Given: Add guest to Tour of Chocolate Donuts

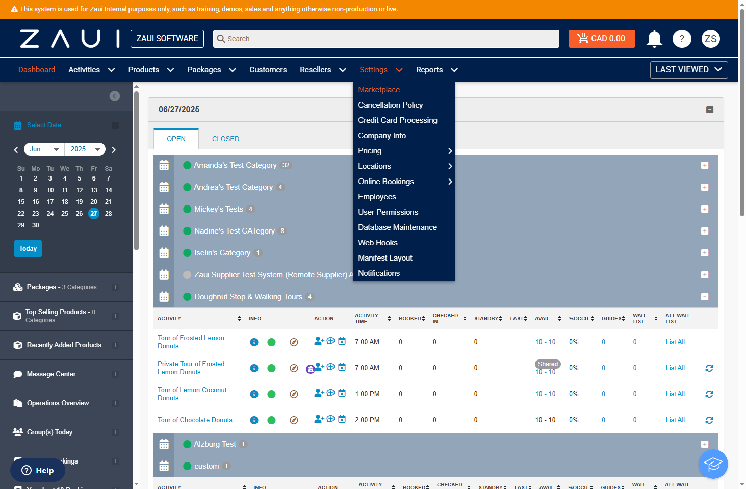Looking at the screenshot, I should (x=319, y=419).
